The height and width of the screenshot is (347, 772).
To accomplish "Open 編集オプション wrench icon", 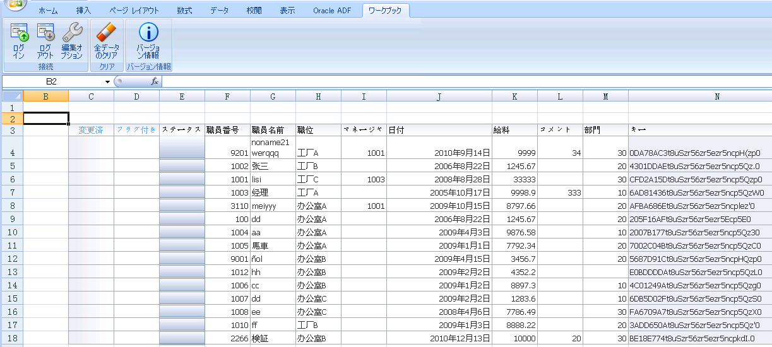I will click(72, 41).
